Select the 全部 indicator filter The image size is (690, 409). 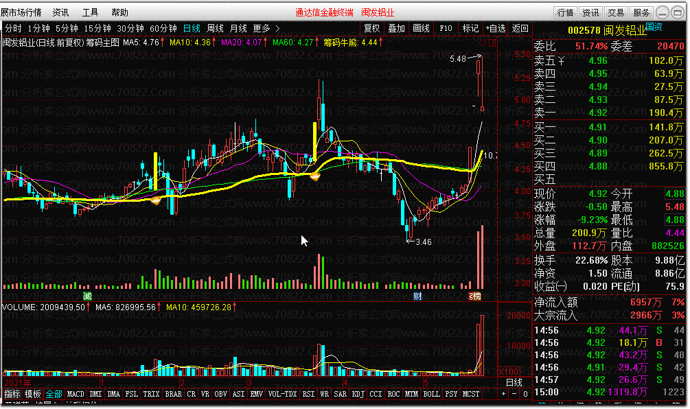pyautogui.click(x=54, y=394)
